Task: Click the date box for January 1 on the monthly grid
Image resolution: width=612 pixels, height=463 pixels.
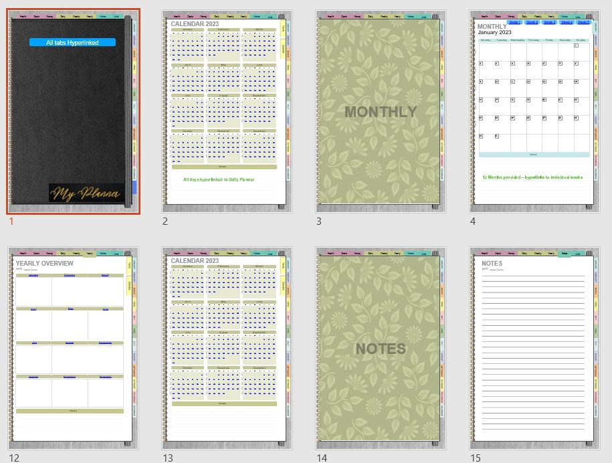Action: [x=576, y=45]
